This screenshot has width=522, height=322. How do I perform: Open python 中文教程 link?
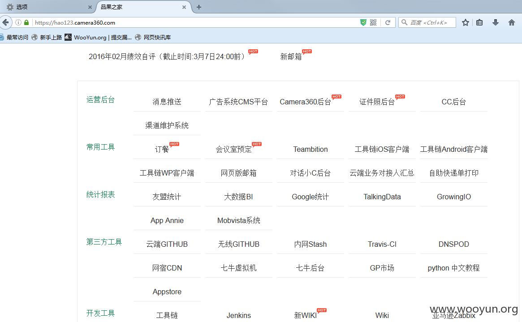pyautogui.click(x=454, y=268)
